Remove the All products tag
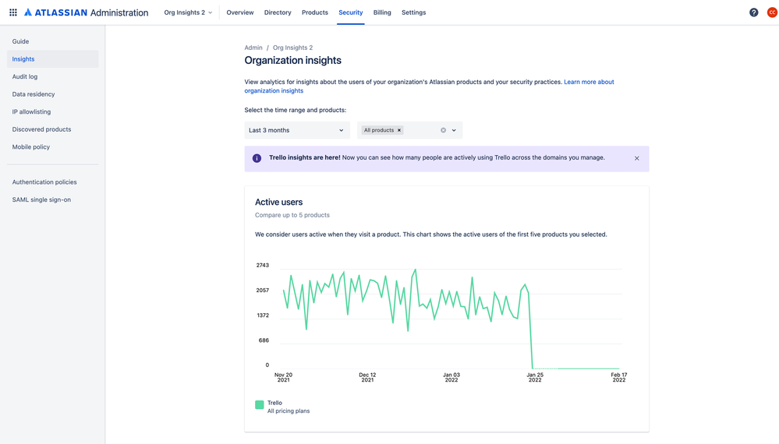Viewport: 779px width, 444px height. click(x=399, y=130)
